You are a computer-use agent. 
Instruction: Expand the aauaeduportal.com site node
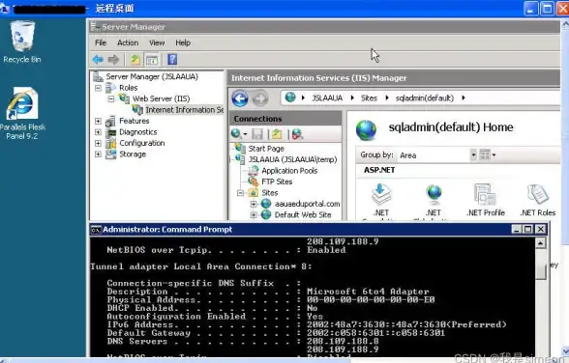tap(254, 204)
